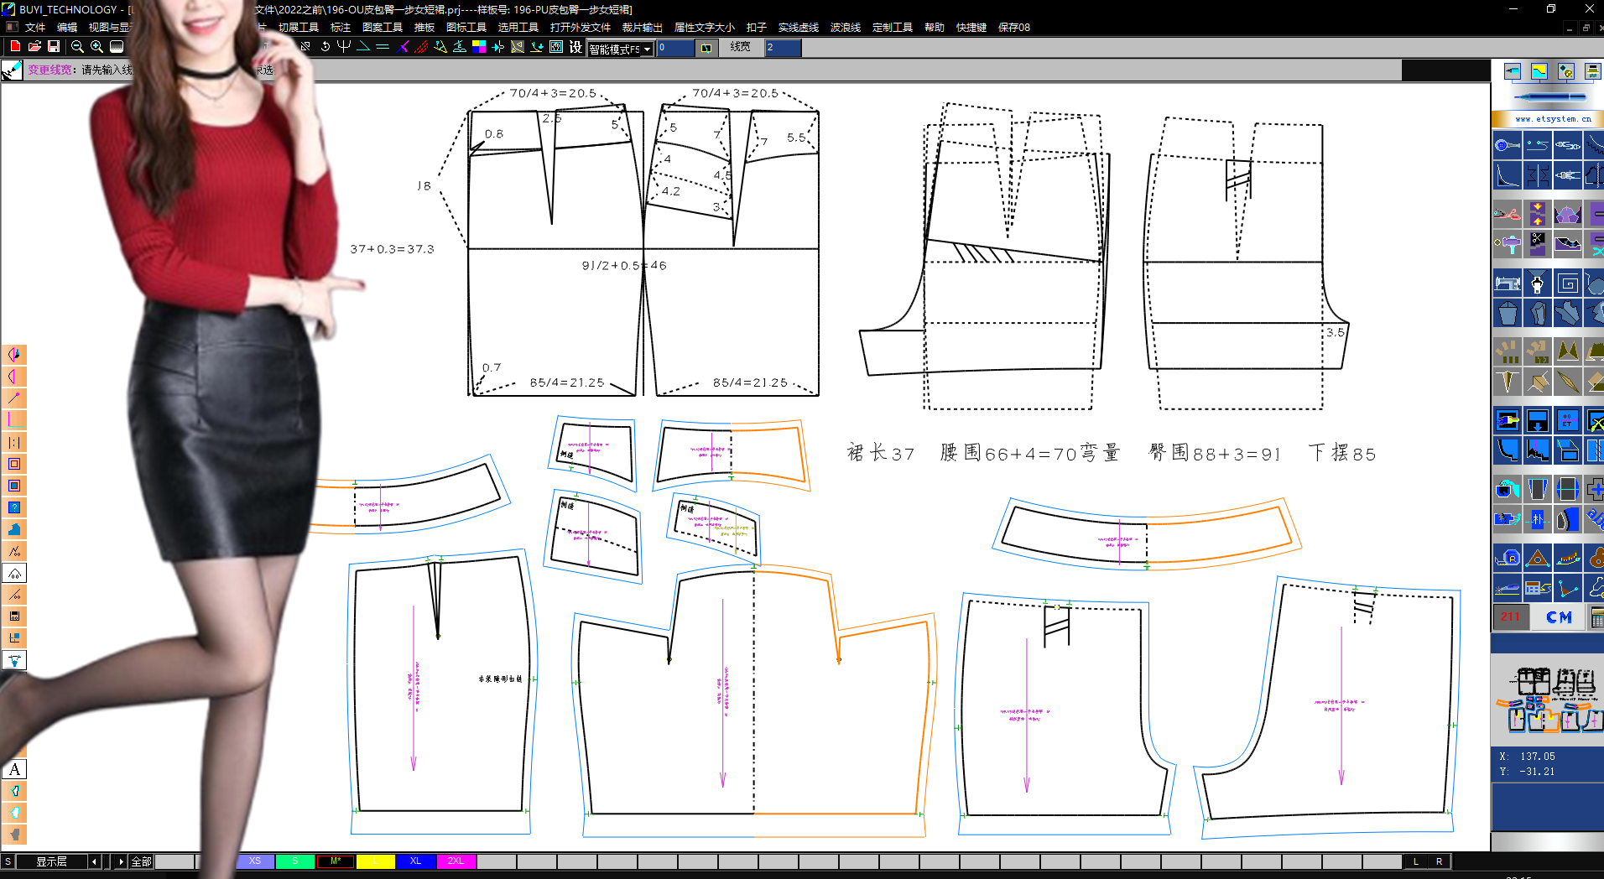Select the XS size color swatch

click(255, 861)
